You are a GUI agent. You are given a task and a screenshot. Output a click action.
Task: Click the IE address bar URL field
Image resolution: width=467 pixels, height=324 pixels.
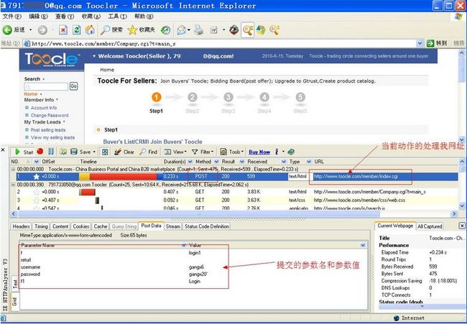click(x=221, y=44)
